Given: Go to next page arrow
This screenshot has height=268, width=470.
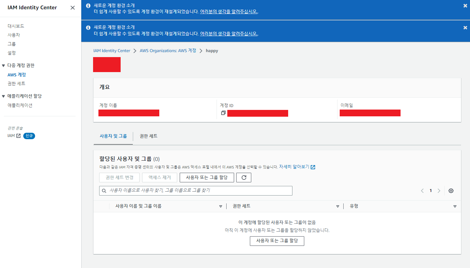Looking at the screenshot, I should pos(439,191).
